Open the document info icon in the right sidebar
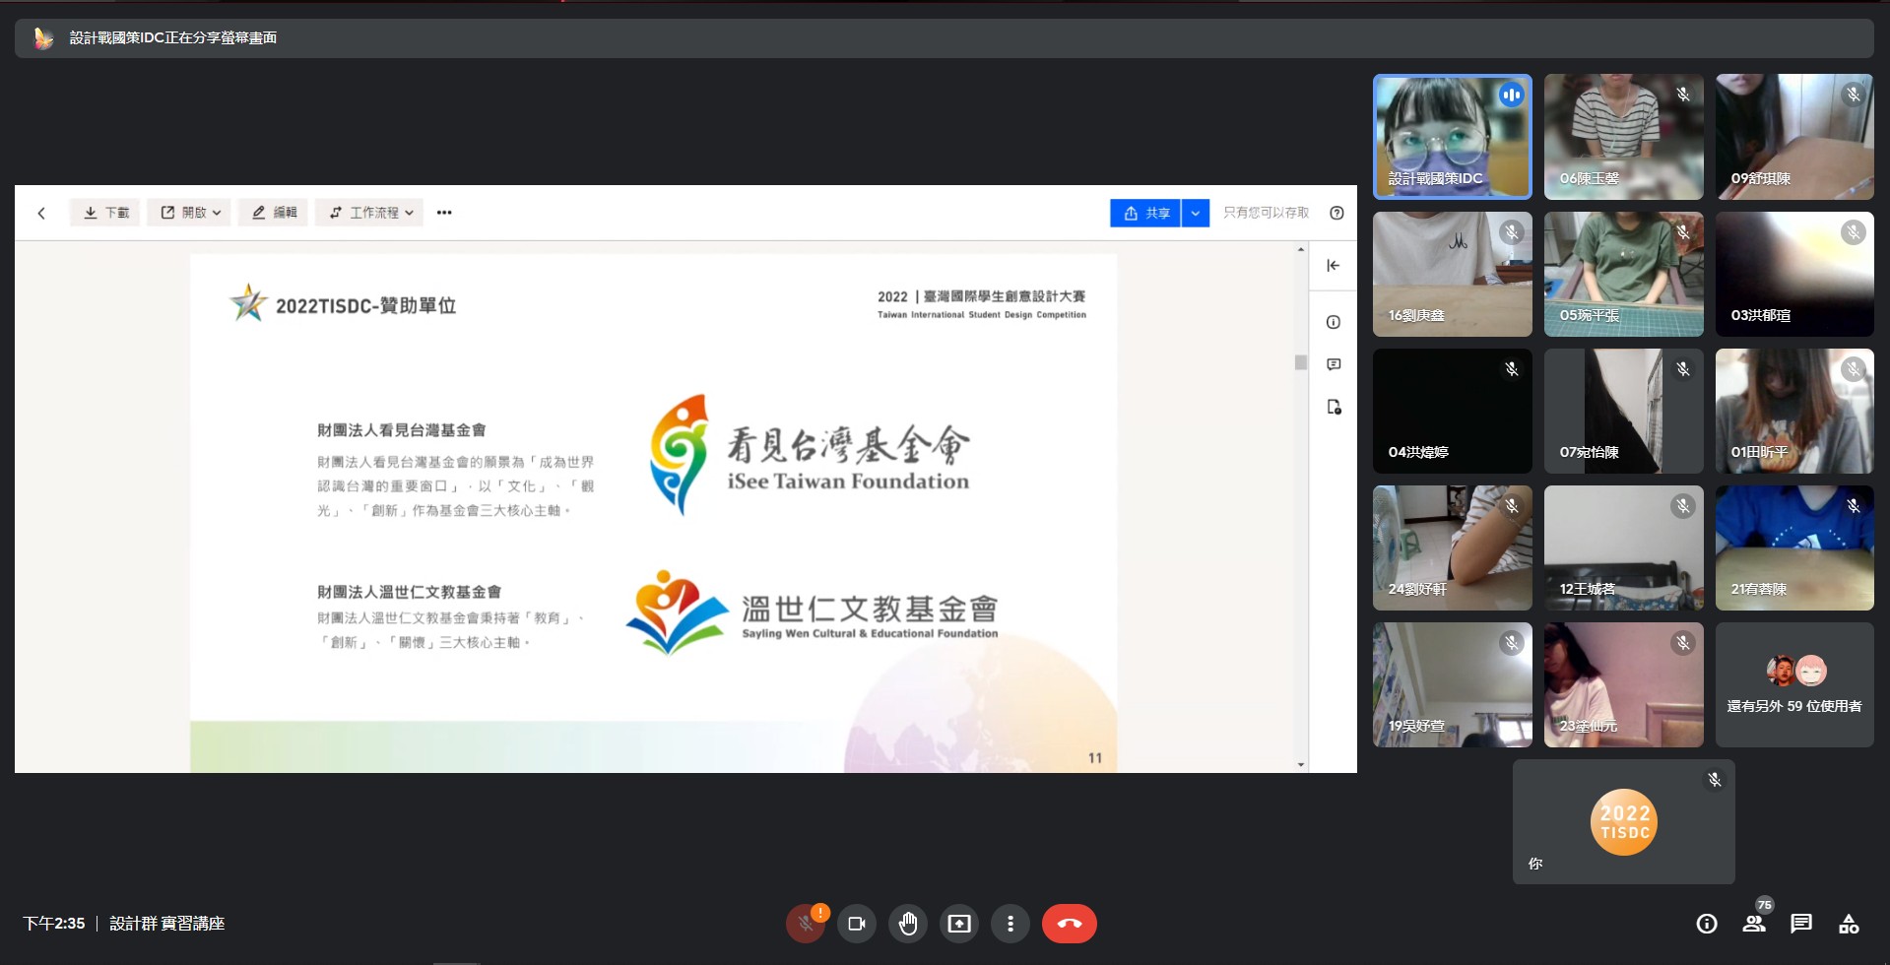1890x965 pixels. point(1334,322)
